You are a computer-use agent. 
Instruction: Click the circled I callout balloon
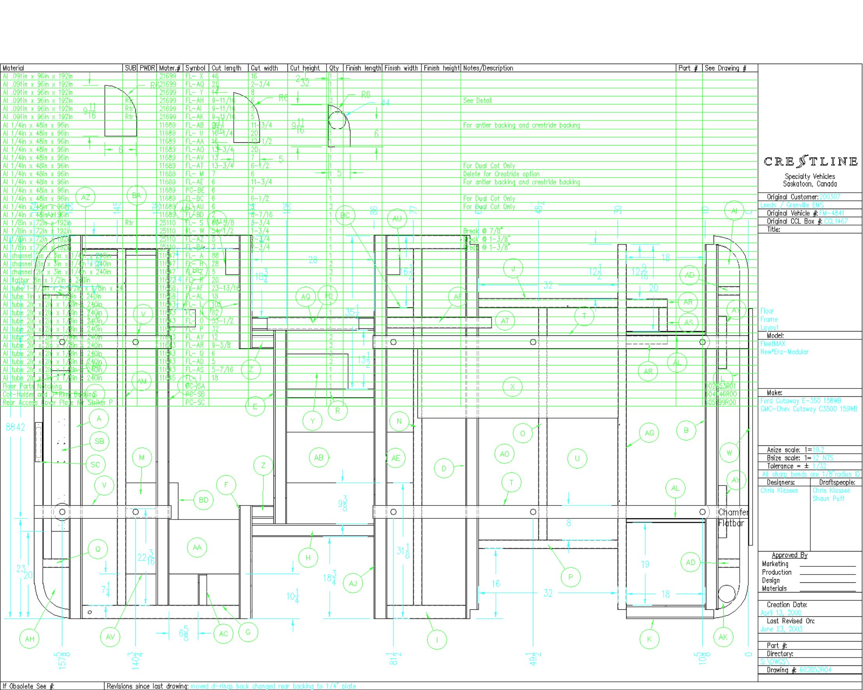pyautogui.click(x=437, y=640)
